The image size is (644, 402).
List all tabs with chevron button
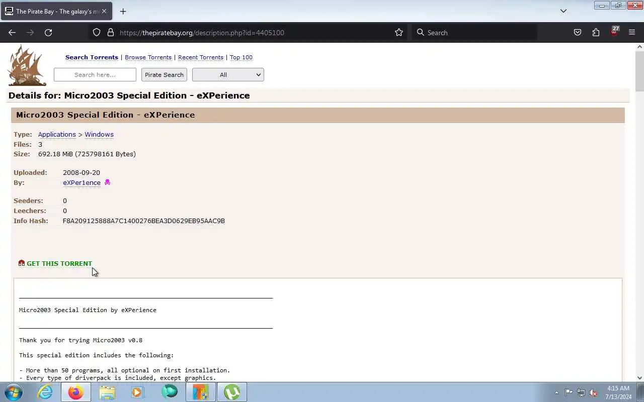(563, 11)
